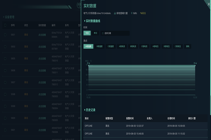
Task: Click the 系列 column header
Action: tap(67, 25)
